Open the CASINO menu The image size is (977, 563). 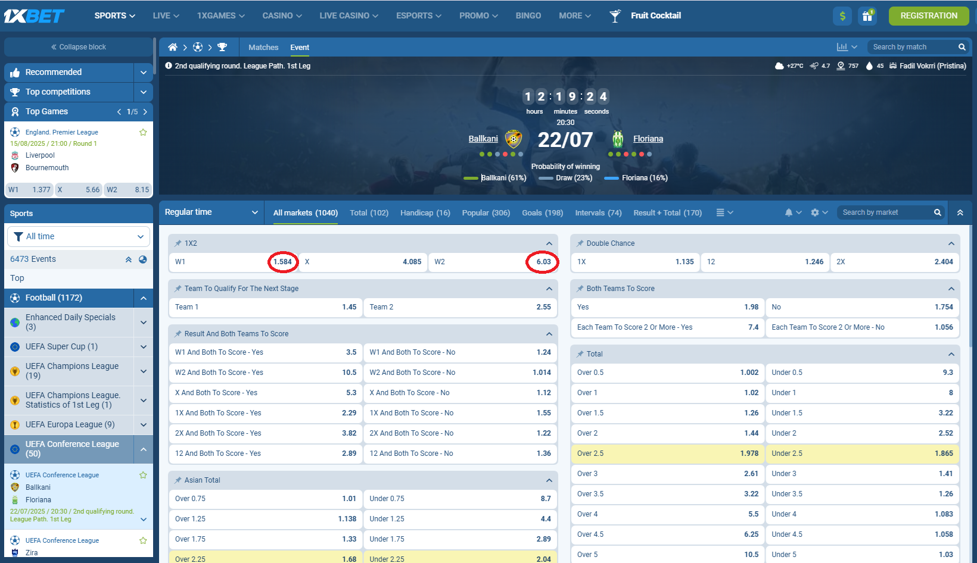tap(282, 16)
